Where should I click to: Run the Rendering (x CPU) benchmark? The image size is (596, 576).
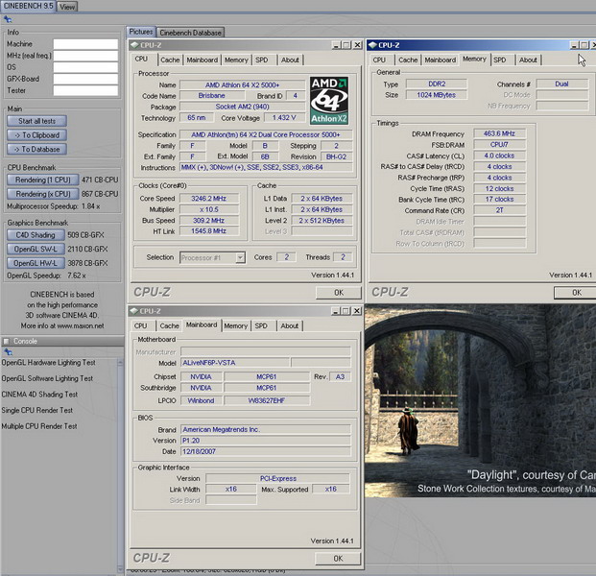pos(44,193)
